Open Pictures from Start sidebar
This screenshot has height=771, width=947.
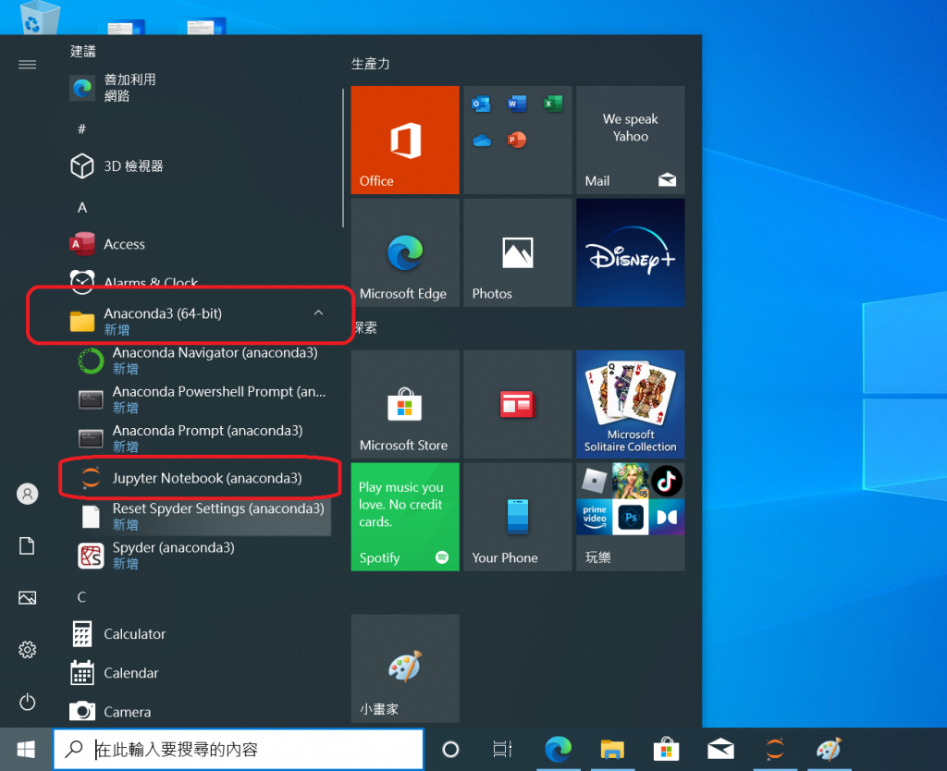(27, 598)
